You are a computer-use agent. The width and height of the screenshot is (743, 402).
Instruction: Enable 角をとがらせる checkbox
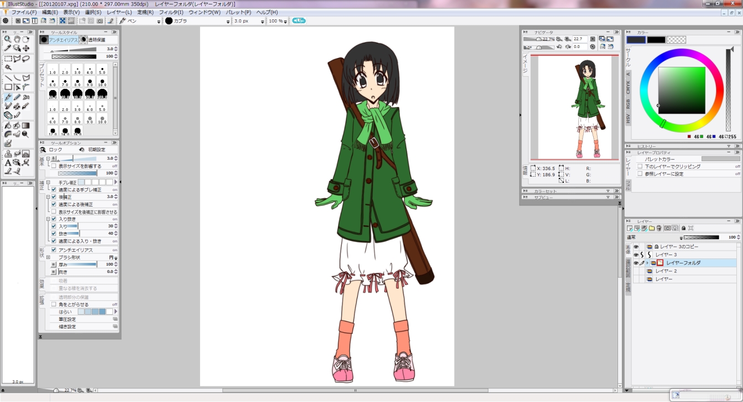click(54, 304)
